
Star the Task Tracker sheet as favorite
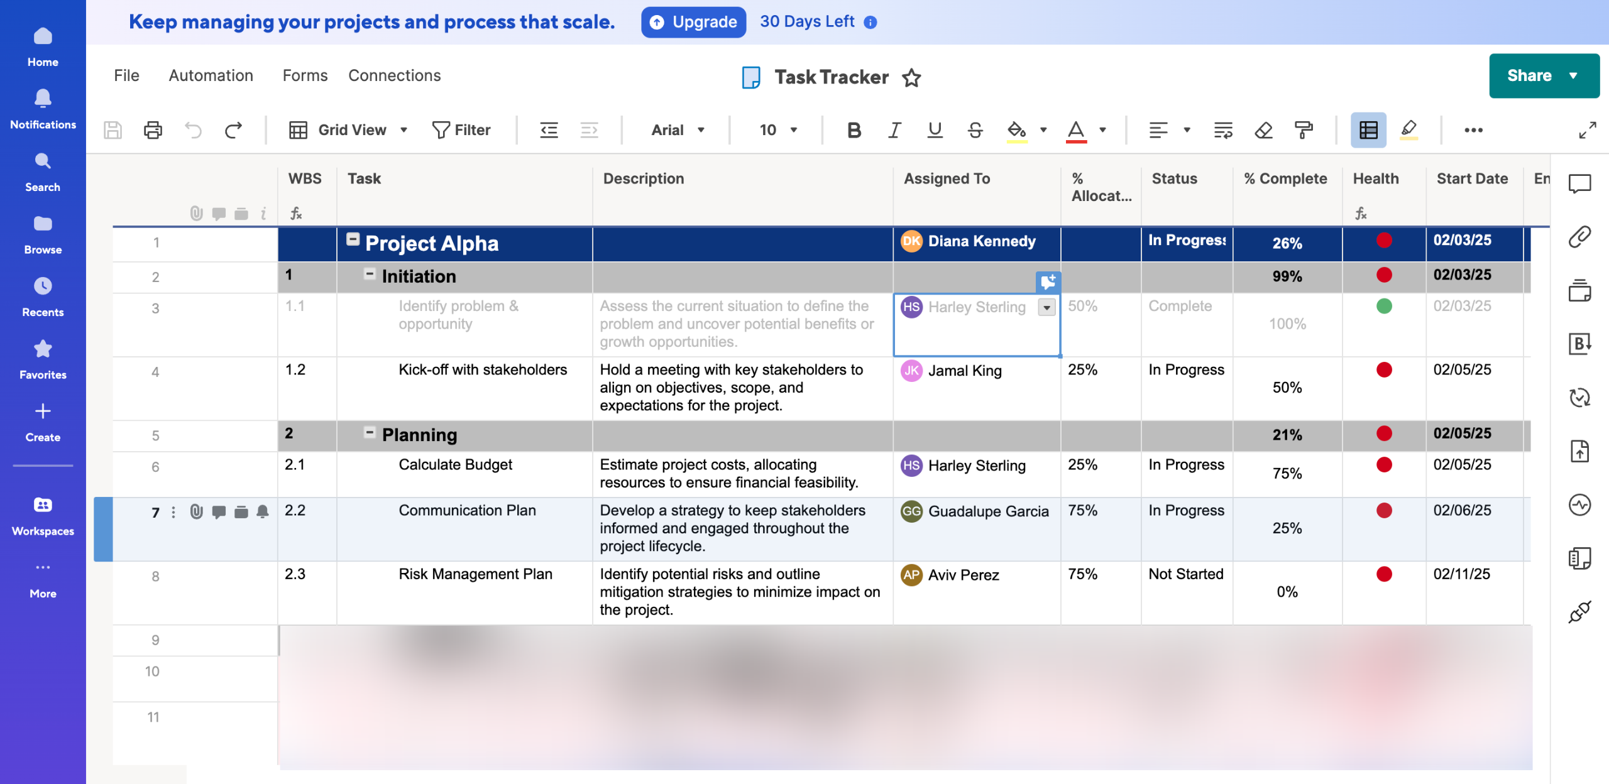[911, 78]
